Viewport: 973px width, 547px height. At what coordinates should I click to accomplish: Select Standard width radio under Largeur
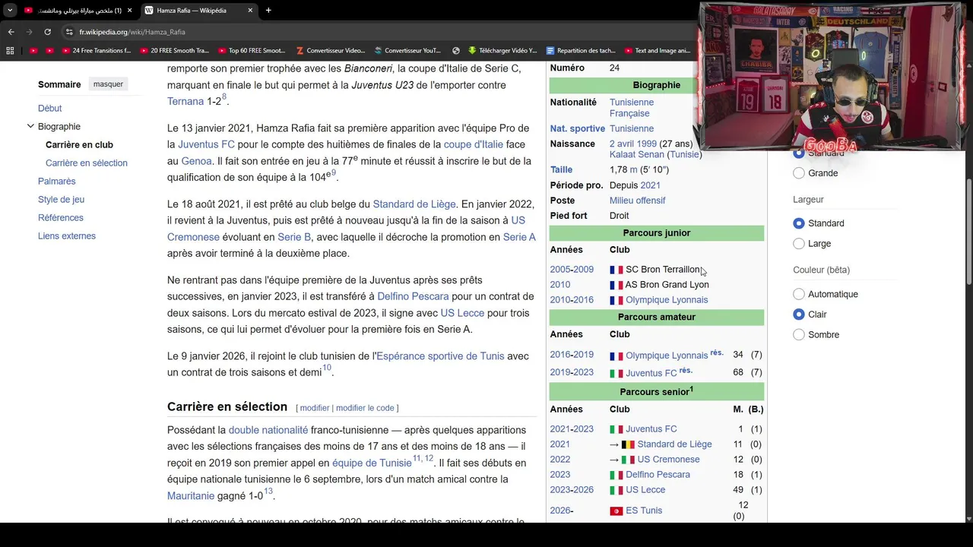pos(799,223)
